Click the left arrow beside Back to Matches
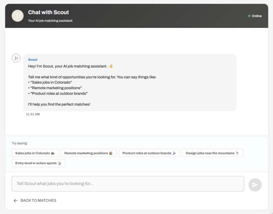 [x=16, y=201]
